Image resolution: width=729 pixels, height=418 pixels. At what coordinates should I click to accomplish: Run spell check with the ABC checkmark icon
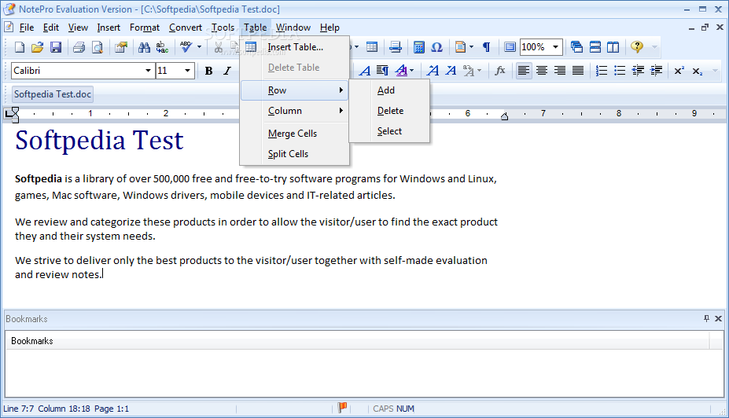click(186, 47)
